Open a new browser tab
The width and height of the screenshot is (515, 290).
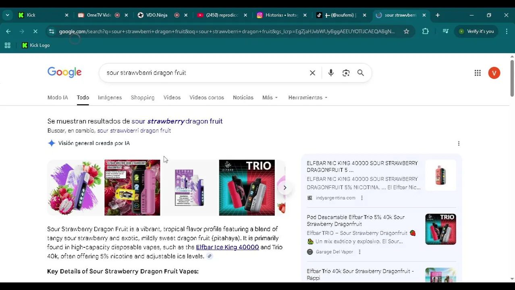click(438, 15)
